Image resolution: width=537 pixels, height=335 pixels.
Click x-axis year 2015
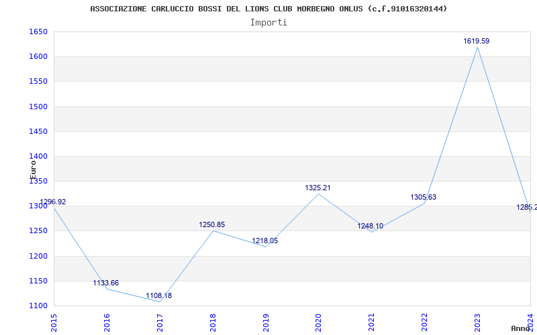[x=54, y=322]
